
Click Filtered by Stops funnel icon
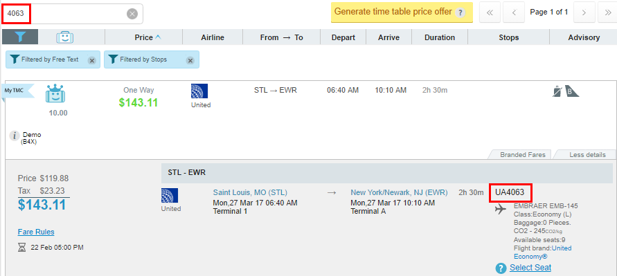(x=113, y=59)
